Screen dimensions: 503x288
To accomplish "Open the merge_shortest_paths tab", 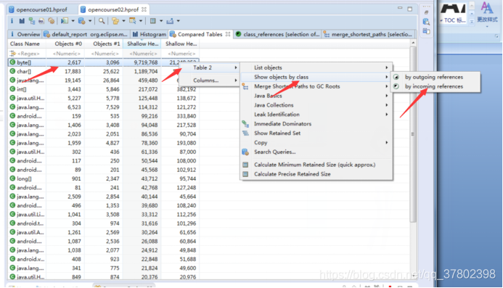I will click(x=367, y=34).
